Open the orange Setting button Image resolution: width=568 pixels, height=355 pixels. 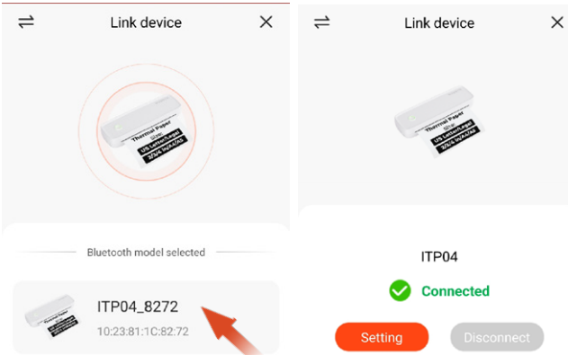tap(382, 337)
